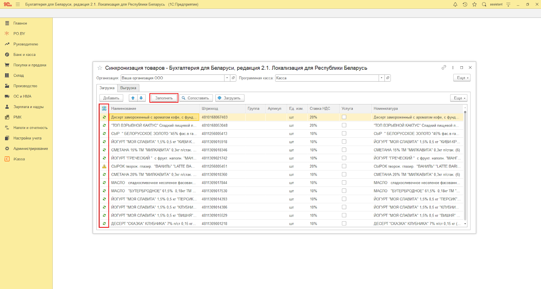Click the assistant user name
The width and height of the screenshot is (541, 289).
[x=496, y=4]
